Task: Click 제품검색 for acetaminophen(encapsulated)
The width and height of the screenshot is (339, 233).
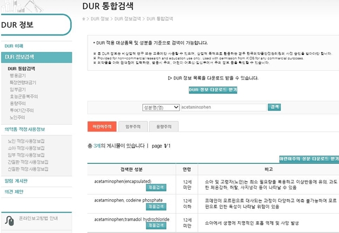Action: (155, 187)
